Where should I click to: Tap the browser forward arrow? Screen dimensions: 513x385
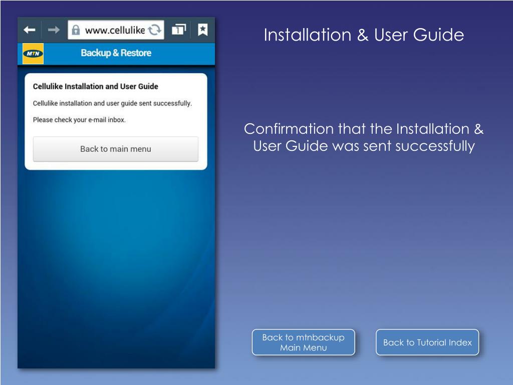(x=54, y=30)
